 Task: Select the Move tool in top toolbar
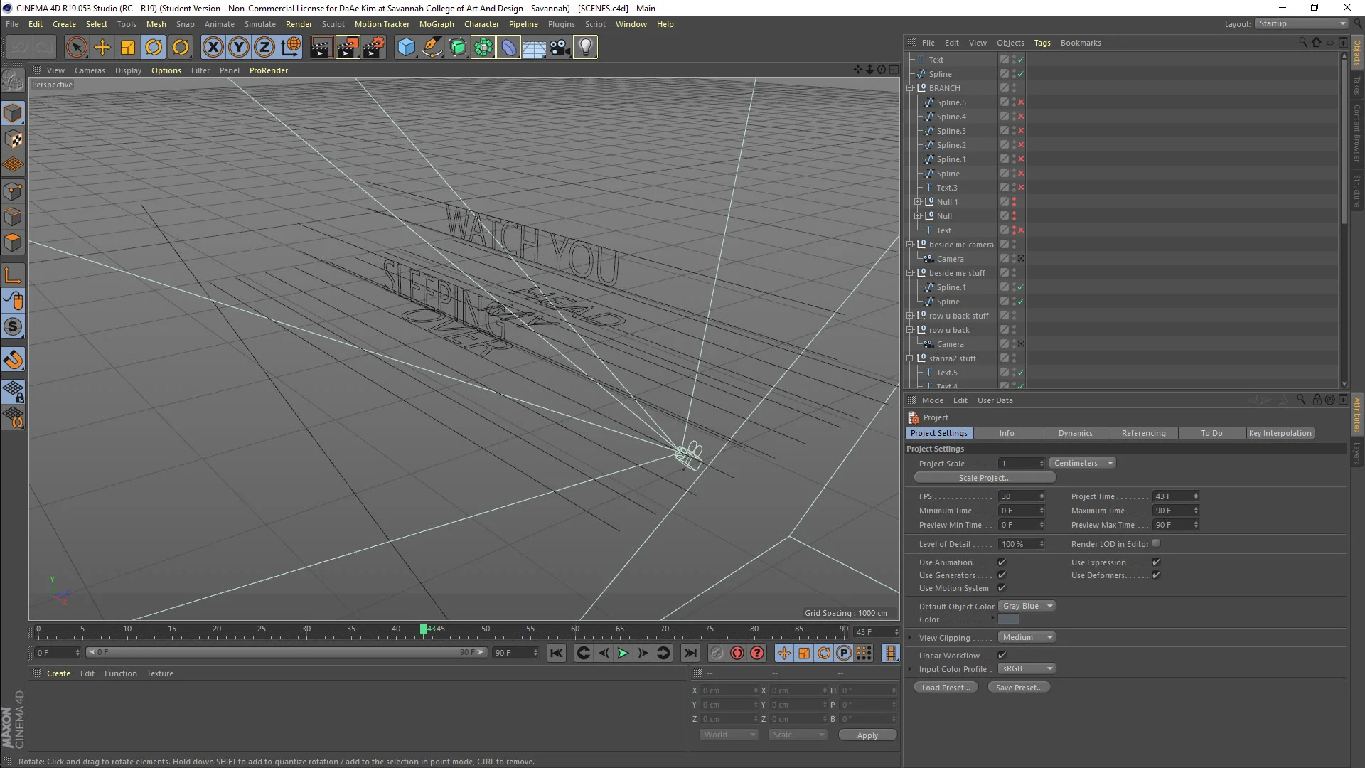coord(102,48)
